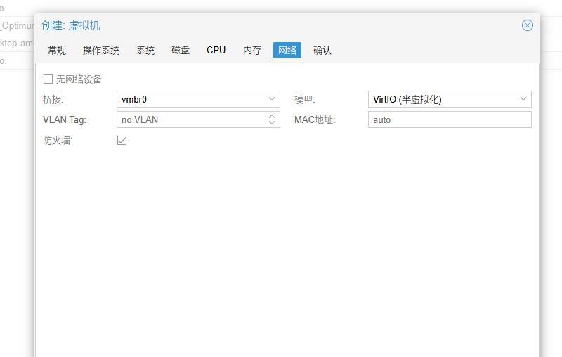Go to the 系统 tab
This screenshot has height=357, width=562.
click(x=145, y=51)
